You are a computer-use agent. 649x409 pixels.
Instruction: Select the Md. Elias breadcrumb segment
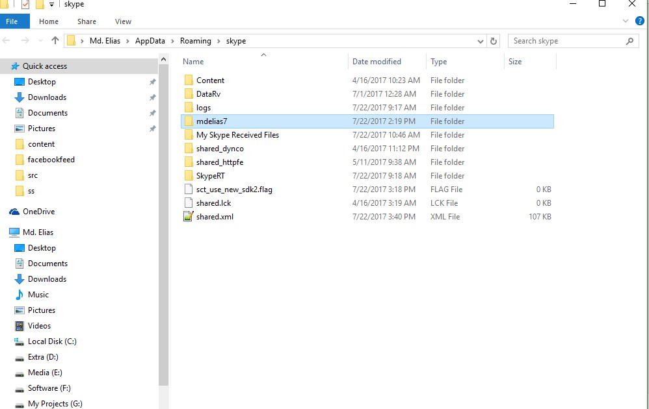click(x=105, y=41)
